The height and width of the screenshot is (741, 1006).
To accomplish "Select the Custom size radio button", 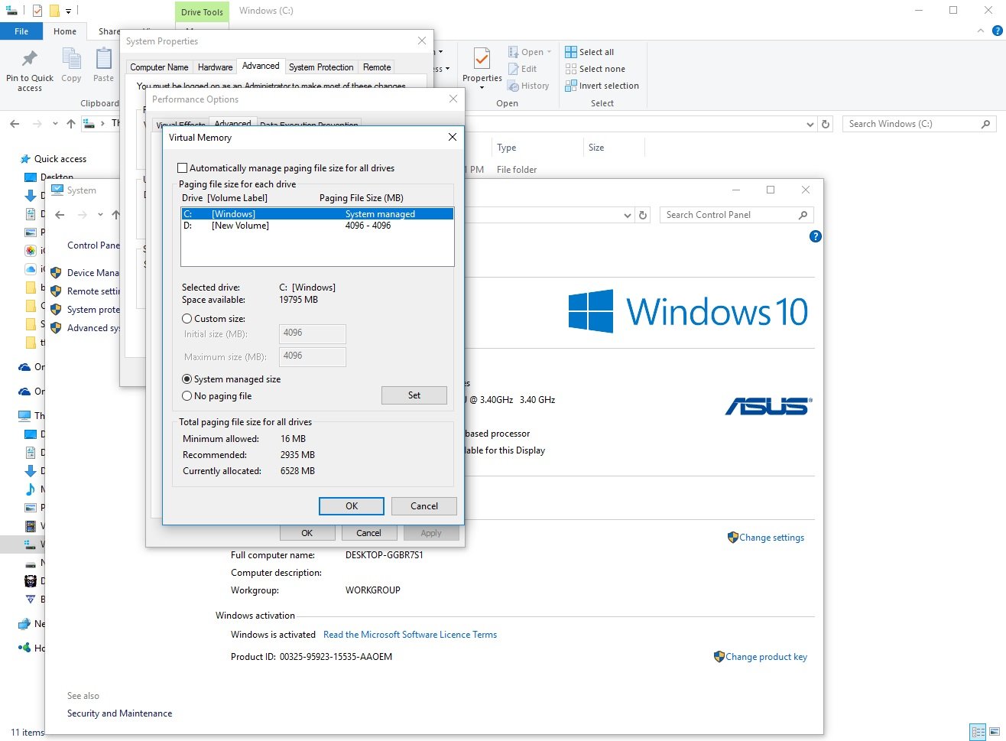I will 187,319.
